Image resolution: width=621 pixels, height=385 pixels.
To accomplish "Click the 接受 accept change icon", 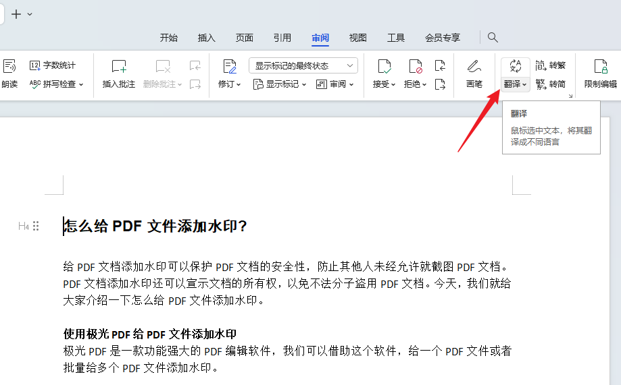I will [384, 66].
